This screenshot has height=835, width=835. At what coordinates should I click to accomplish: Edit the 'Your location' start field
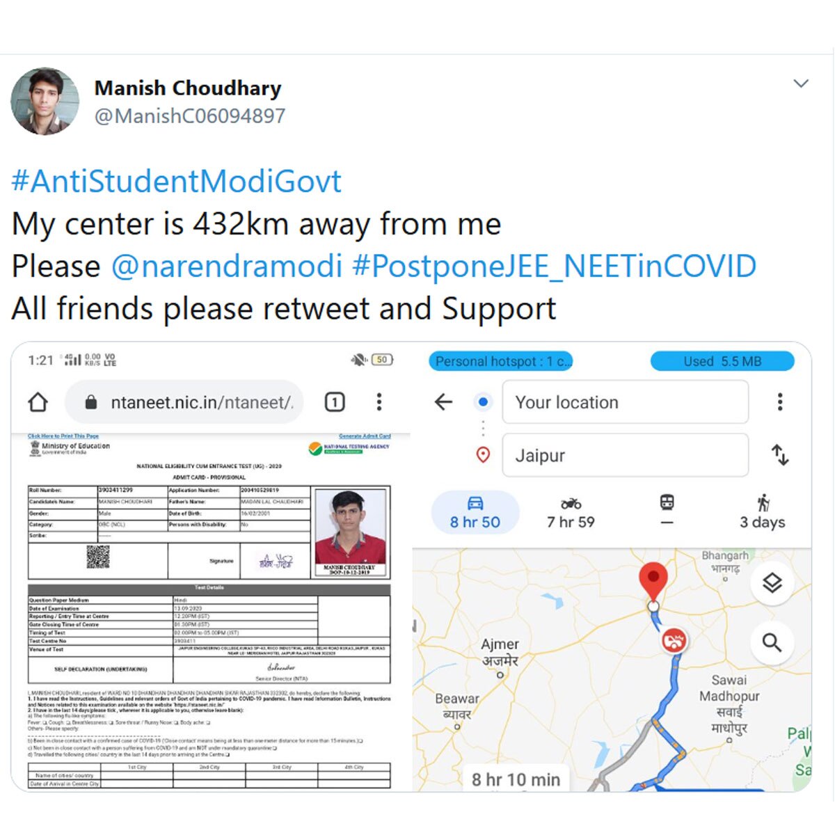pos(625,402)
